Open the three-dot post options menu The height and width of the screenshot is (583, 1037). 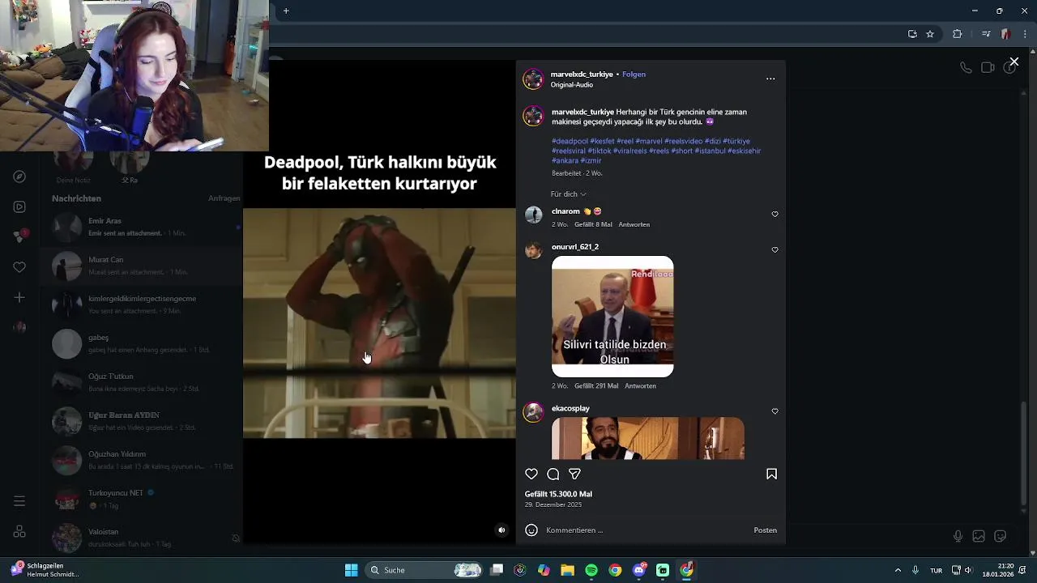pos(770,79)
